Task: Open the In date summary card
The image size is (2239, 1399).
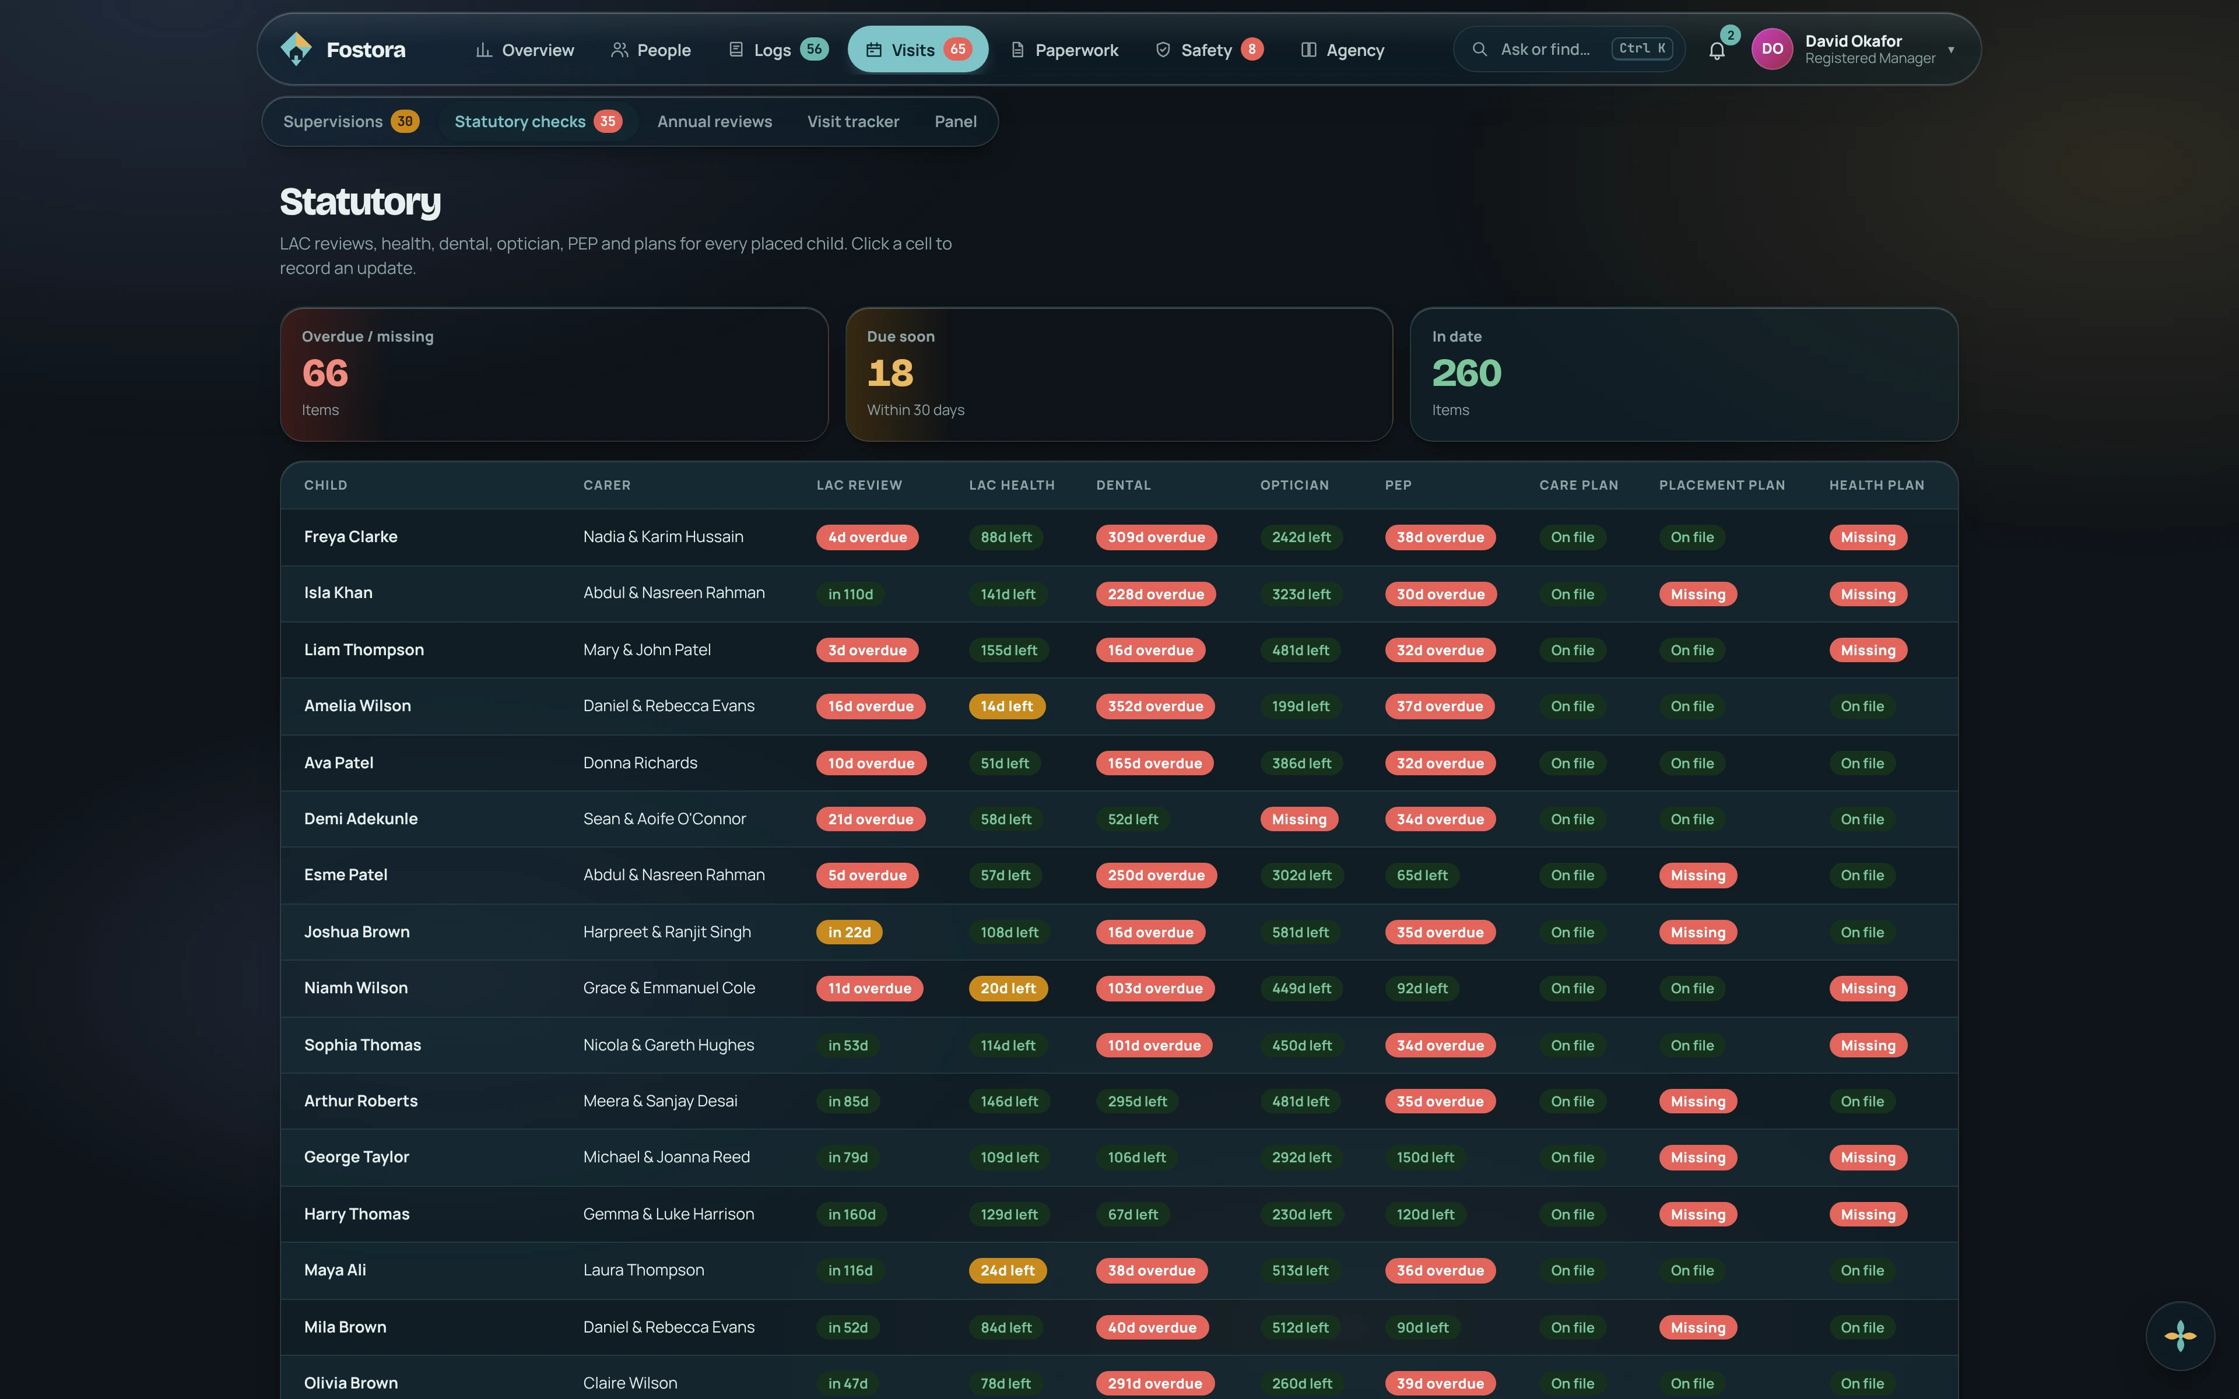Action: [1683, 374]
